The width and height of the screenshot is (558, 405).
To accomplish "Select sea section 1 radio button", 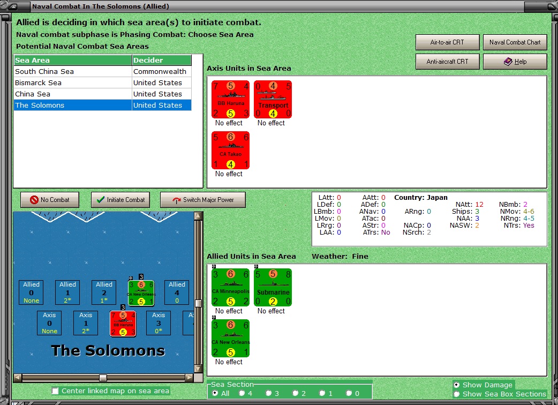I will 322,393.
